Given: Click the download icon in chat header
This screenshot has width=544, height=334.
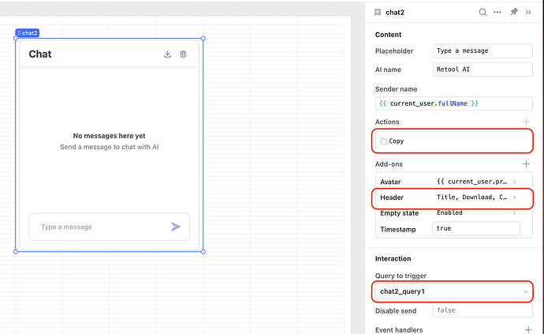Looking at the screenshot, I should pos(167,54).
